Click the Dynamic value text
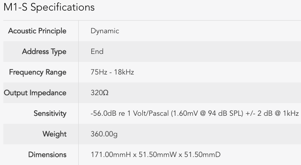Image resolution: width=301 pixels, height=165 pixels. pyautogui.click(x=105, y=31)
